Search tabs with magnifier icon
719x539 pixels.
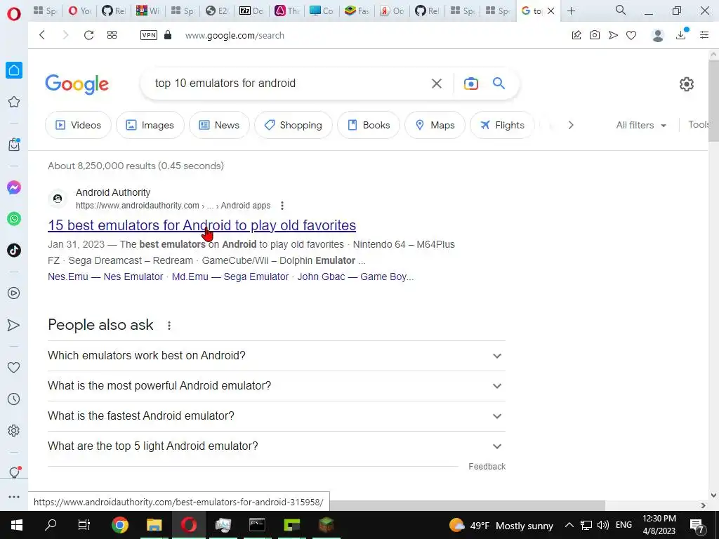tap(621, 10)
